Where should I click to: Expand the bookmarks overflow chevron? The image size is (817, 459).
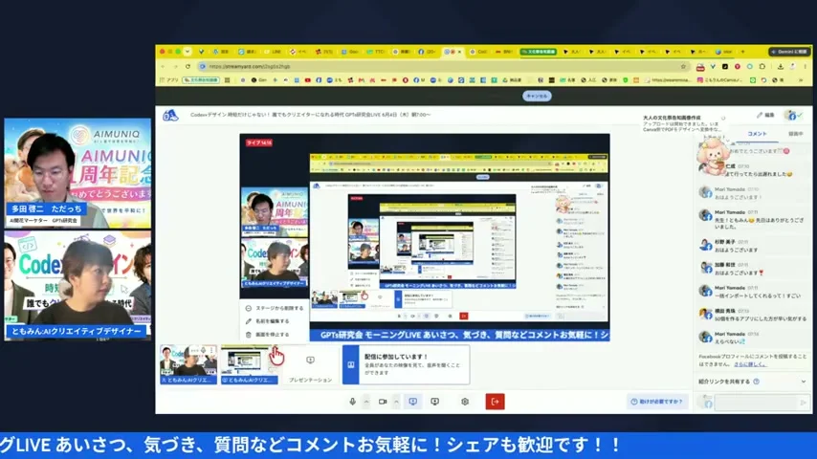click(801, 80)
